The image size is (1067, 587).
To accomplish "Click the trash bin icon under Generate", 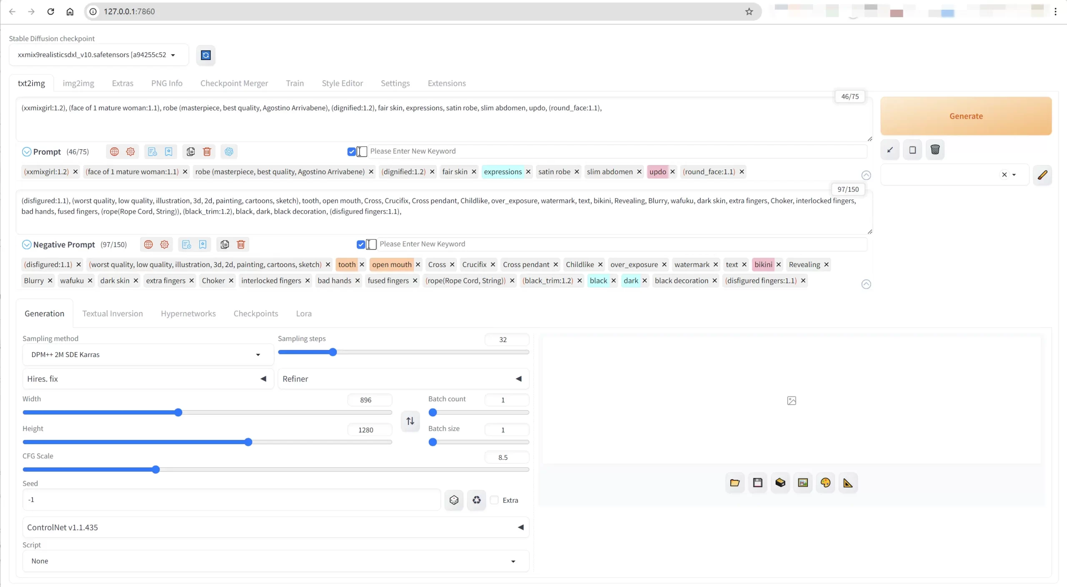I will [935, 150].
